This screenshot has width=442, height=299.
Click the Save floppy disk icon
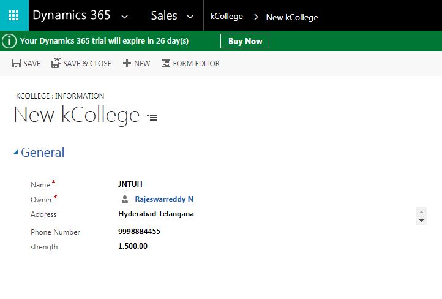[x=17, y=63]
